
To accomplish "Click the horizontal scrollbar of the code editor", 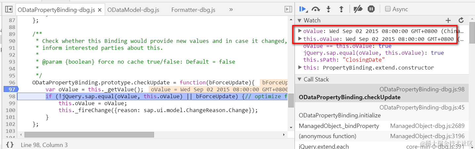I will (89, 135).
